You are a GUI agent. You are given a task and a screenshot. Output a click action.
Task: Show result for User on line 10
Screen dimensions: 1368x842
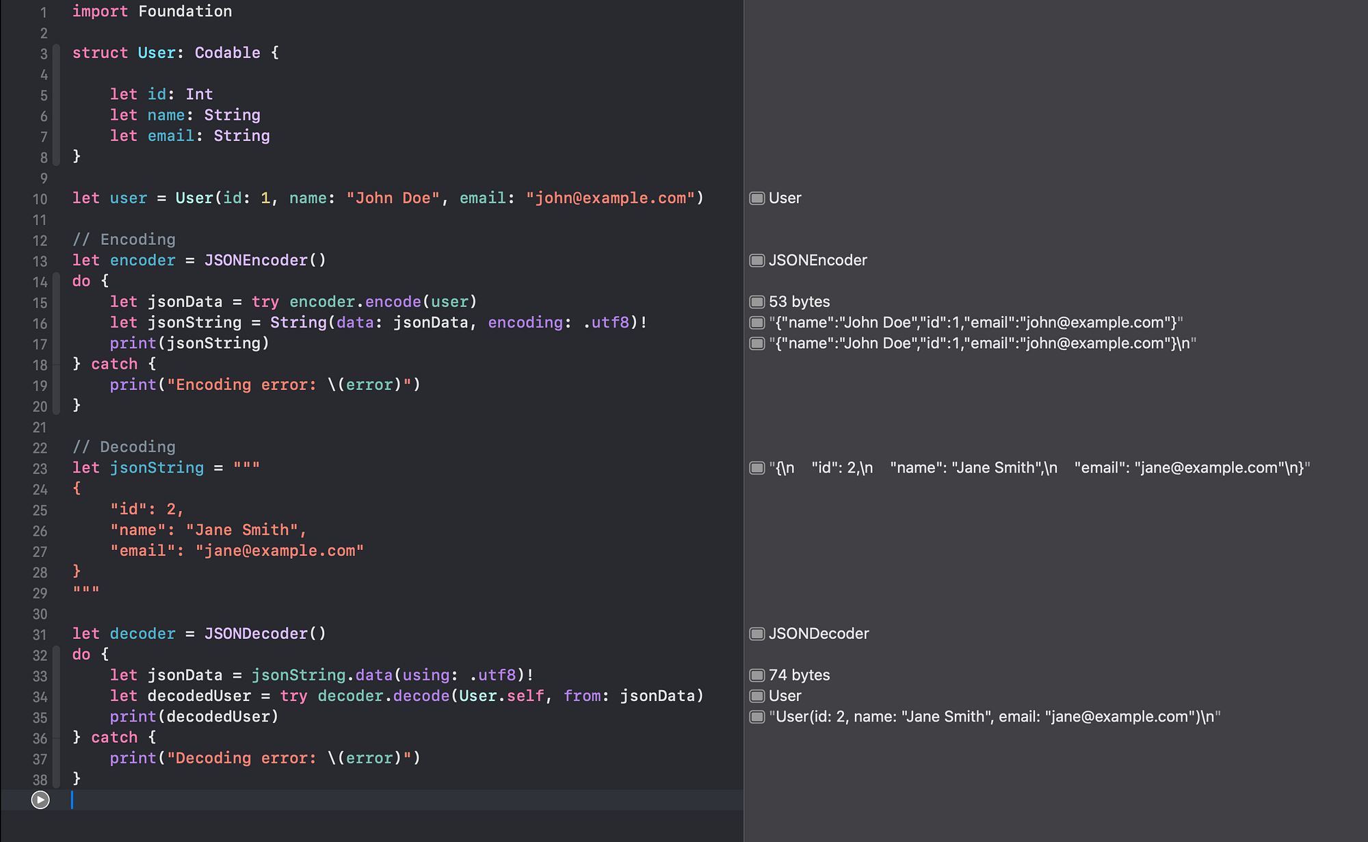(757, 198)
